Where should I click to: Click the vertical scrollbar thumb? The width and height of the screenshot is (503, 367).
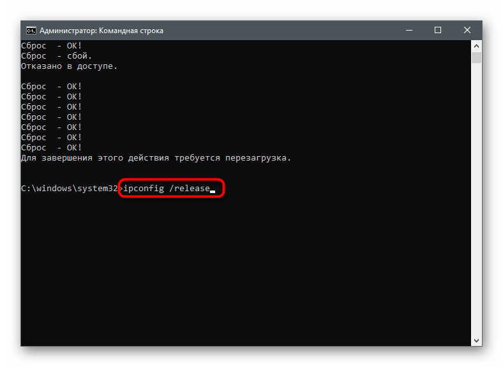476,57
